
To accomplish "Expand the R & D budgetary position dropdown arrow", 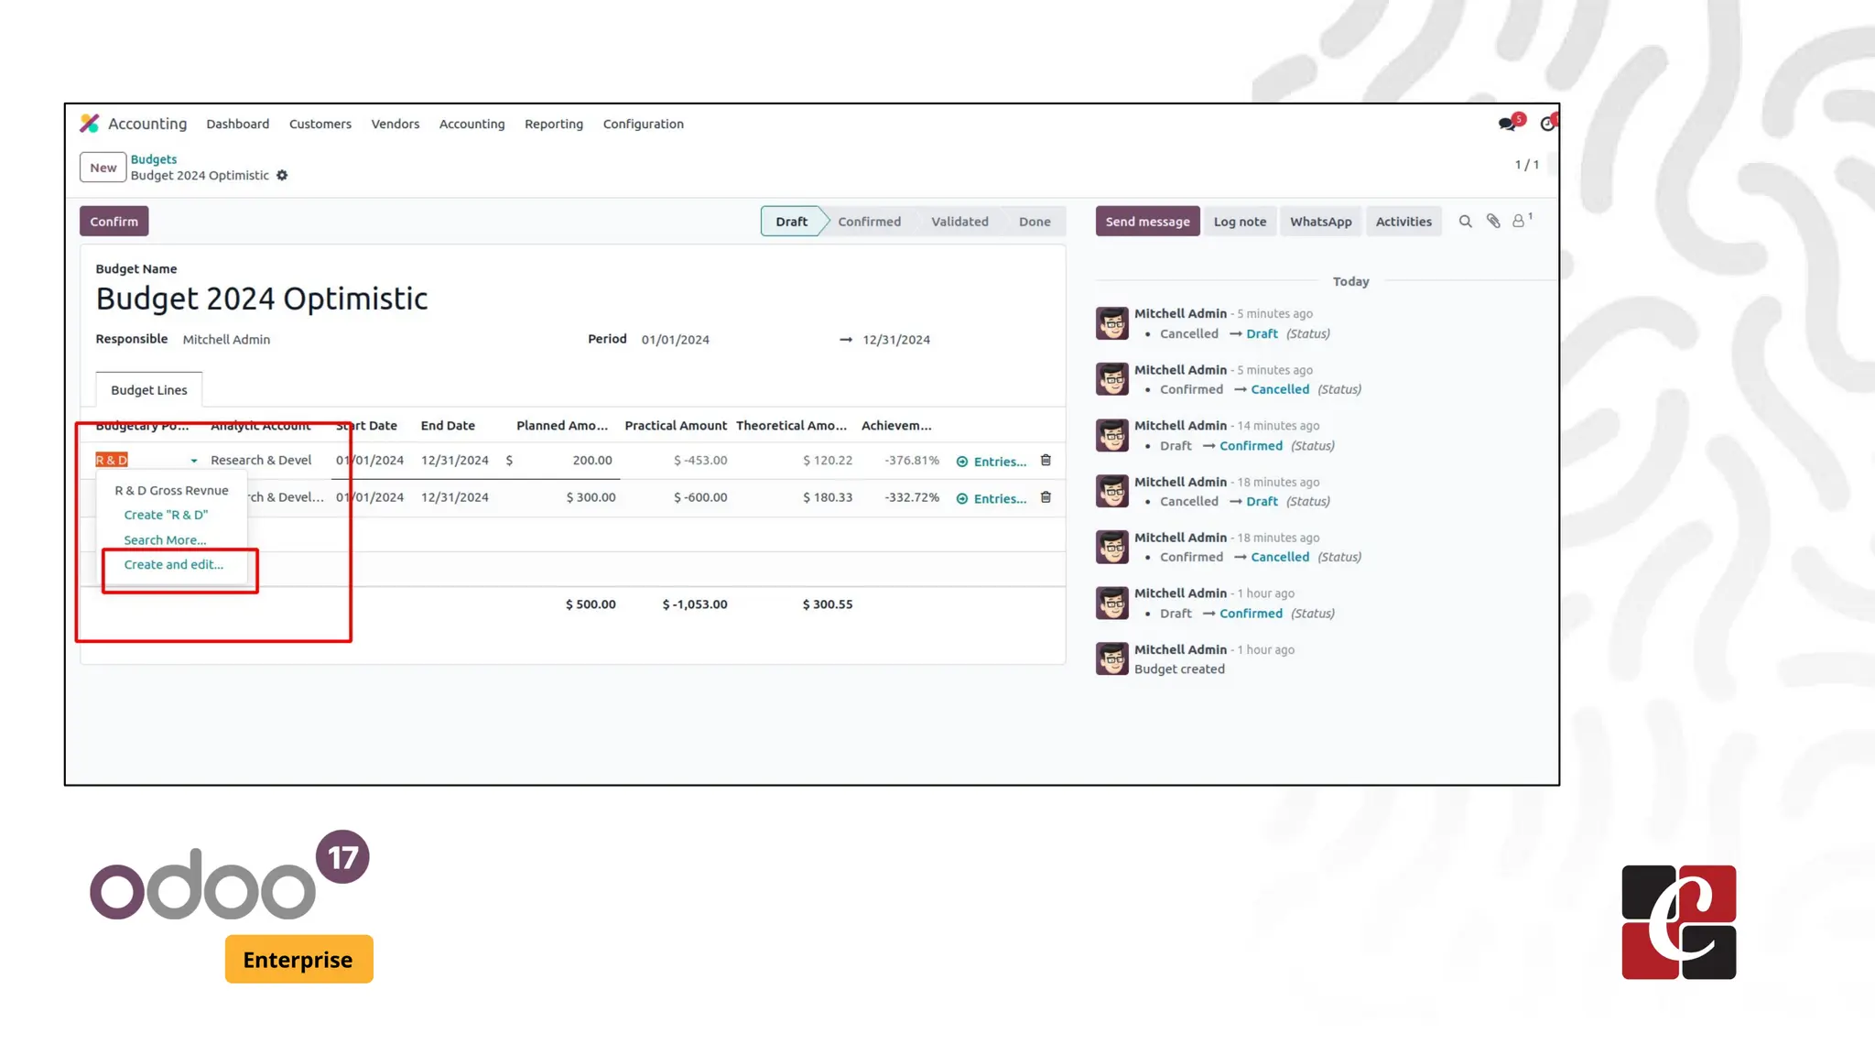I will point(194,461).
